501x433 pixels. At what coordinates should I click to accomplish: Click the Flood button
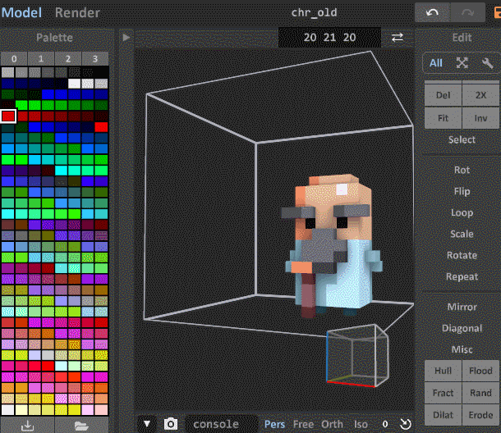click(x=480, y=371)
